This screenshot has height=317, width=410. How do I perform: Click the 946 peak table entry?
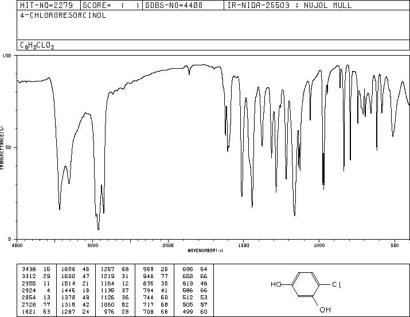point(149,276)
